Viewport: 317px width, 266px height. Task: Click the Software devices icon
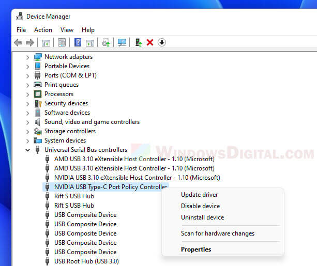[x=38, y=113]
